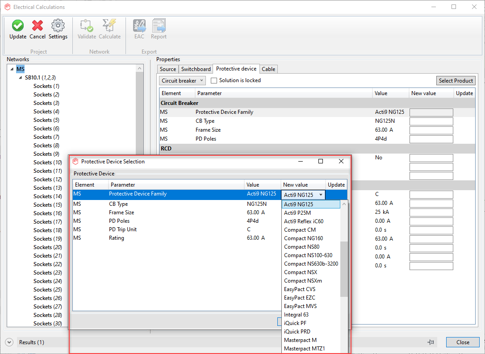Choose Compact CM in the dropdown
Screen dimensions: 485x354
pyautogui.click(x=311, y=230)
